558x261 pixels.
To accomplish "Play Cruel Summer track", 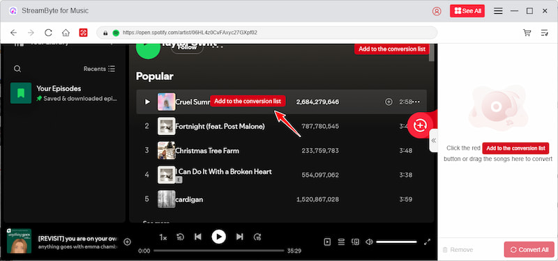I will point(147,102).
